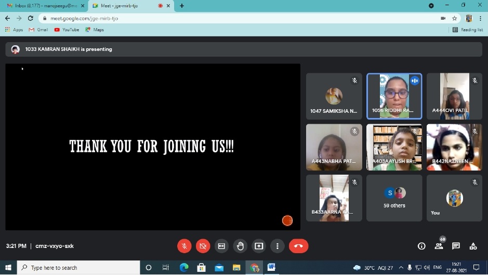Click the YouTube bookmark
The height and width of the screenshot is (275, 488).
pyautogui.click(x=67, y=30)
